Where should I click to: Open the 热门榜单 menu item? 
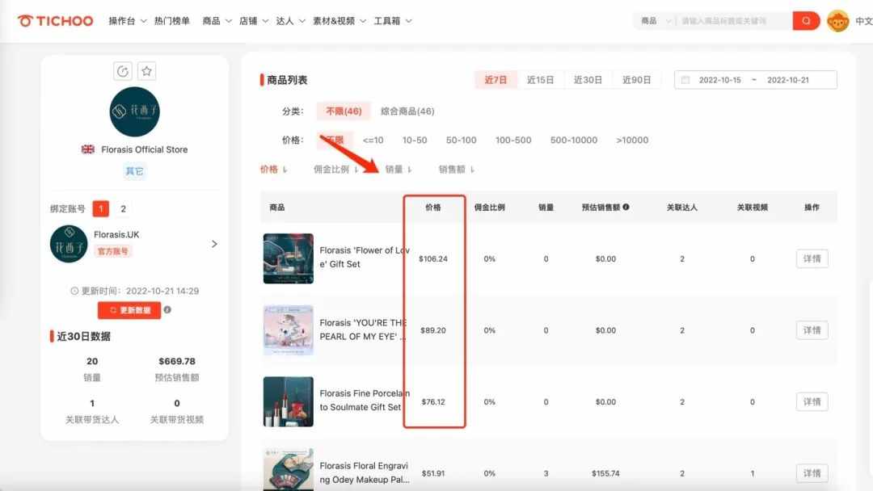point(172,21)
